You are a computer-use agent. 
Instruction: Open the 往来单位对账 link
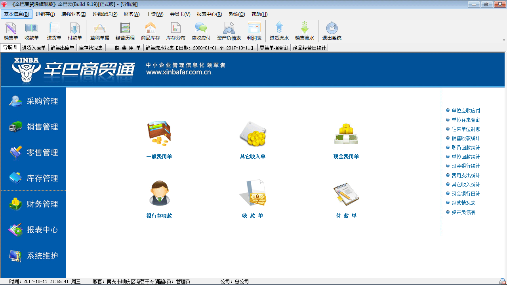coord(466,129)
